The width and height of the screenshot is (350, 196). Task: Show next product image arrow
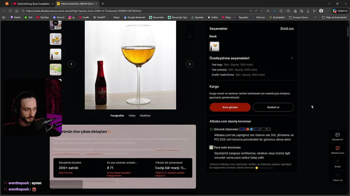point(190,64)
